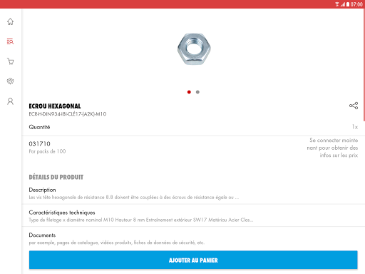
Task: Click the hexagonal nut product image
Action: (x=194, y=49)
